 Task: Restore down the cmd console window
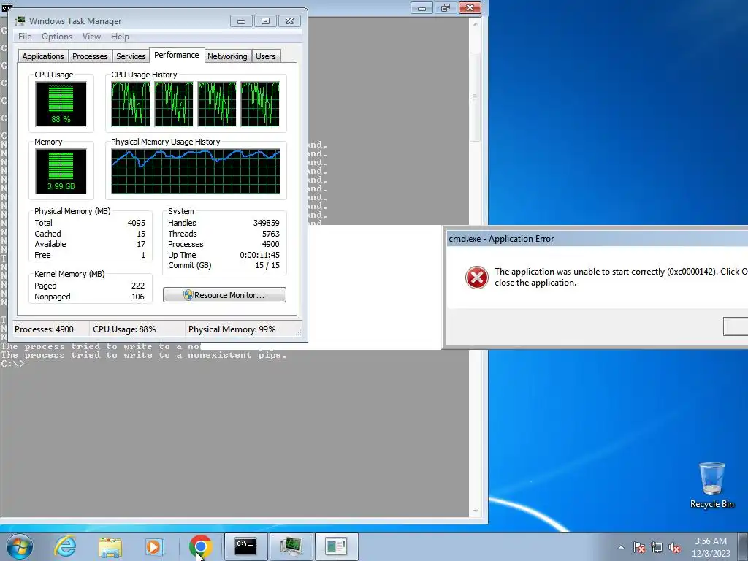click(446, 7)
